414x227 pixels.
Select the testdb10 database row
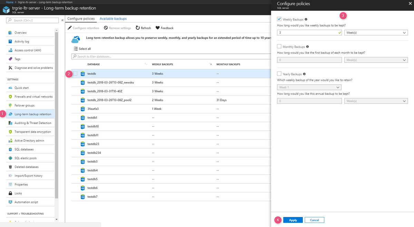coord(171,126)
